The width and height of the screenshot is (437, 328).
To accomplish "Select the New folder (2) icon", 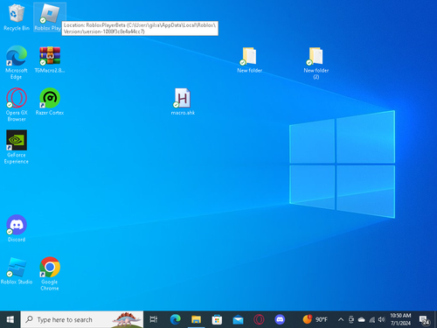I will 316,63.
